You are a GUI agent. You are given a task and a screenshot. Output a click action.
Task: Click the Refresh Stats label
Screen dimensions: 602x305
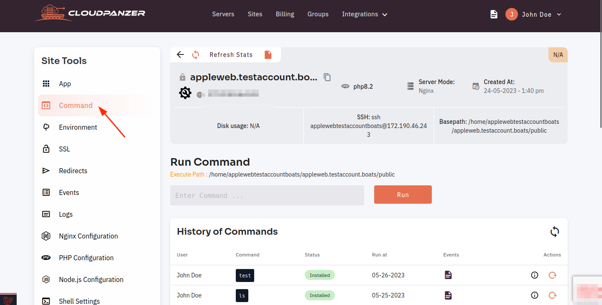pyautogui.click(x=231, y=55)
